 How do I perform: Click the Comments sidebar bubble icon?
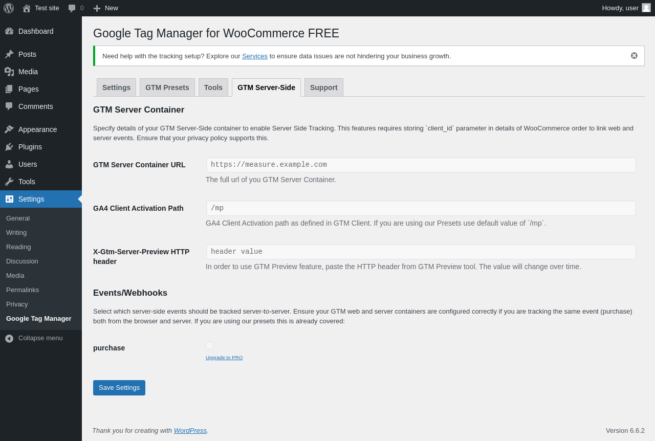coord(9,106)
